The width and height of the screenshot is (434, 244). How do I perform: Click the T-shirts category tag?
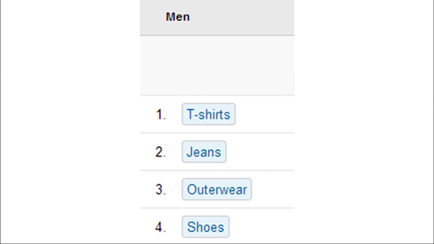coord(208,114)
